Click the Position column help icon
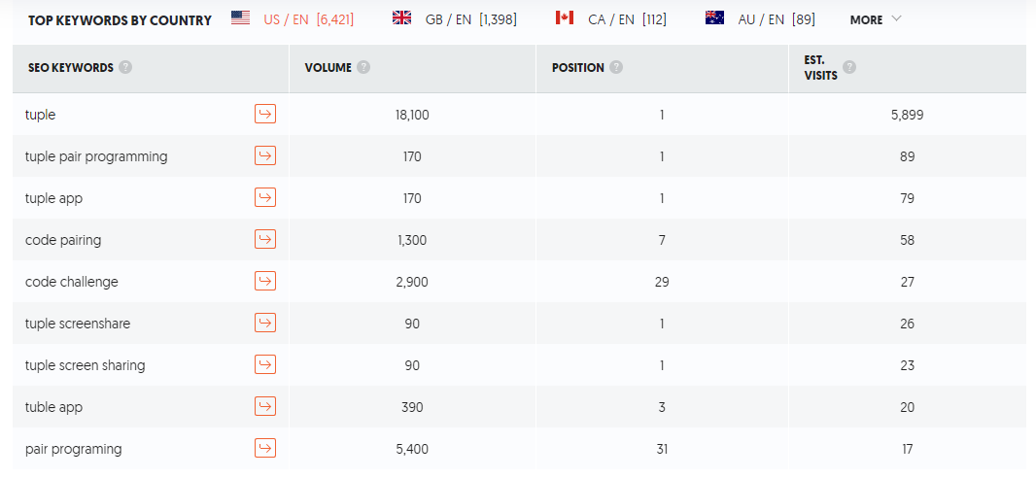 (x=616, y=68)
